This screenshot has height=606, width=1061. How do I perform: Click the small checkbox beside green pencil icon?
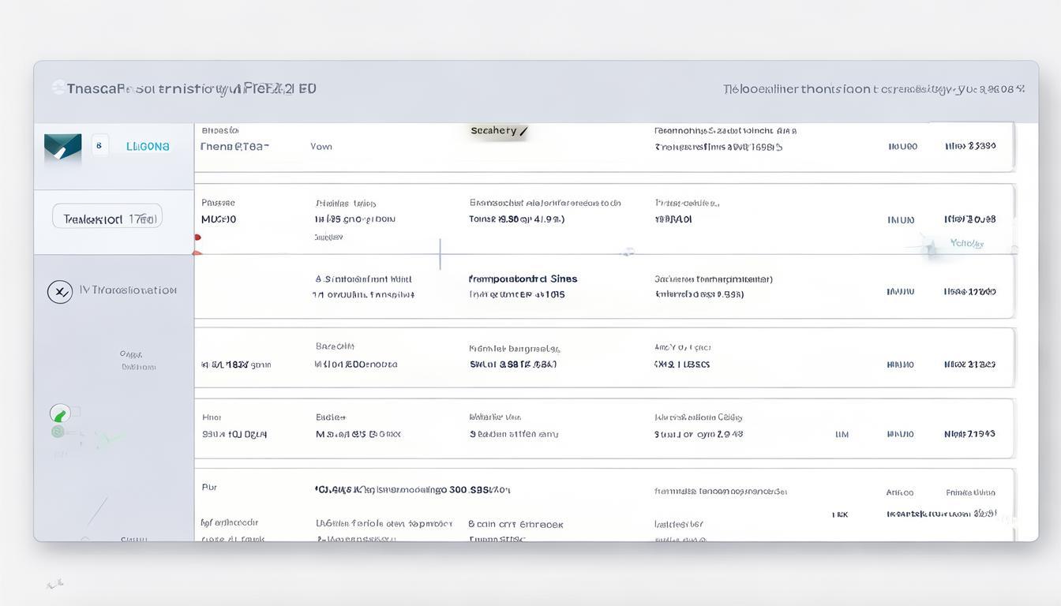point(76,413)
